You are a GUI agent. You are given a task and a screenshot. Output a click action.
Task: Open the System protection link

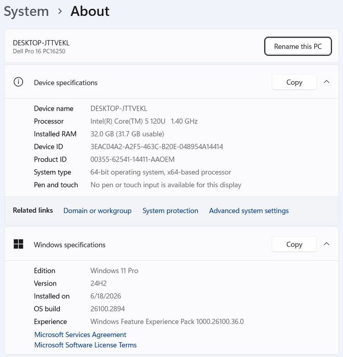pyautogui.click(x=170, y=211)
